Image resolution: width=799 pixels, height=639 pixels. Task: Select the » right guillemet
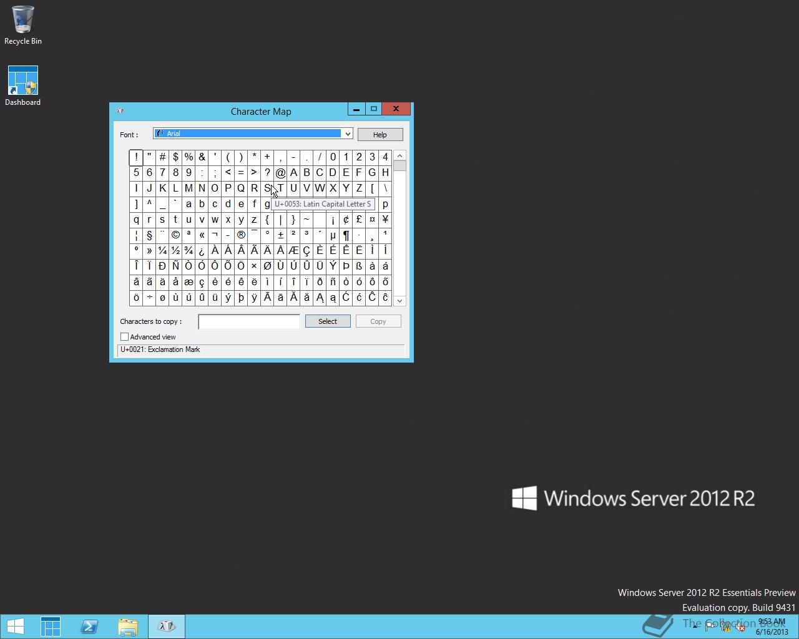point(149,251)
